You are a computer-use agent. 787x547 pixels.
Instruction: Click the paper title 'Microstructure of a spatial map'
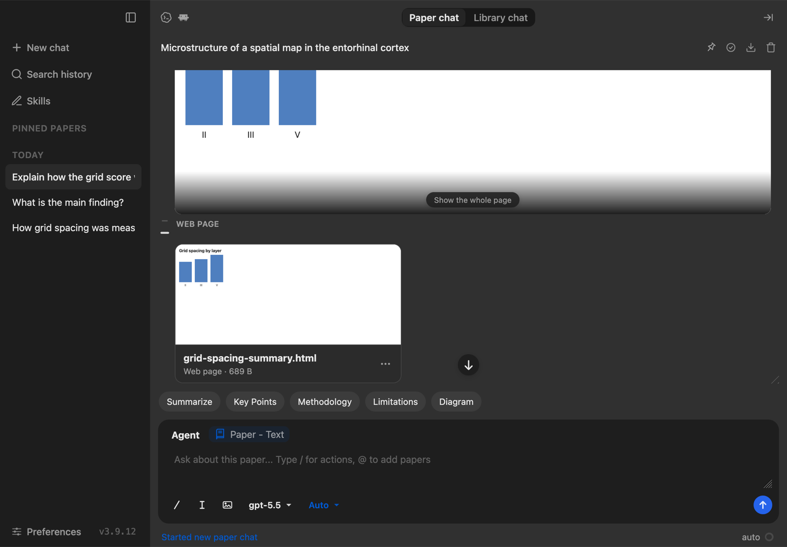[285, 48]
